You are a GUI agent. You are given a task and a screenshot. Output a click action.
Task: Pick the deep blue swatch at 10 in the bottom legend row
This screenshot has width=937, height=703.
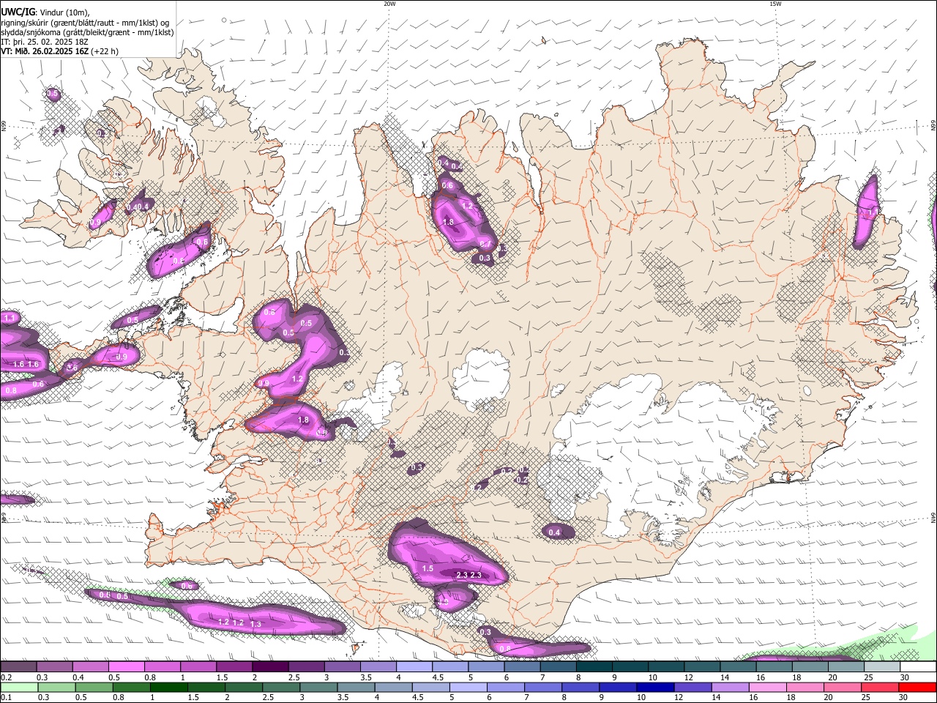tap(655, 688)
